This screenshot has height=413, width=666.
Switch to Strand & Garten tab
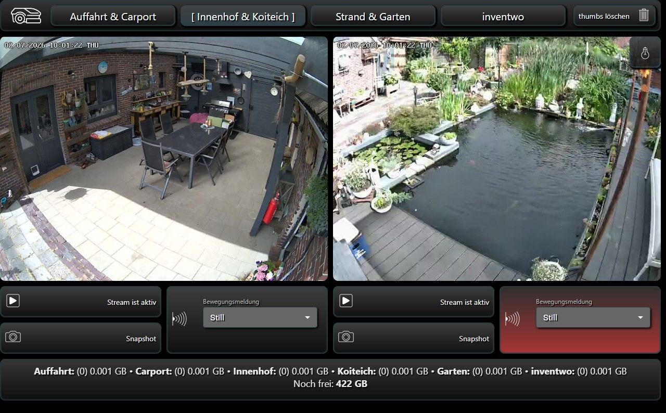pos(373,16)
